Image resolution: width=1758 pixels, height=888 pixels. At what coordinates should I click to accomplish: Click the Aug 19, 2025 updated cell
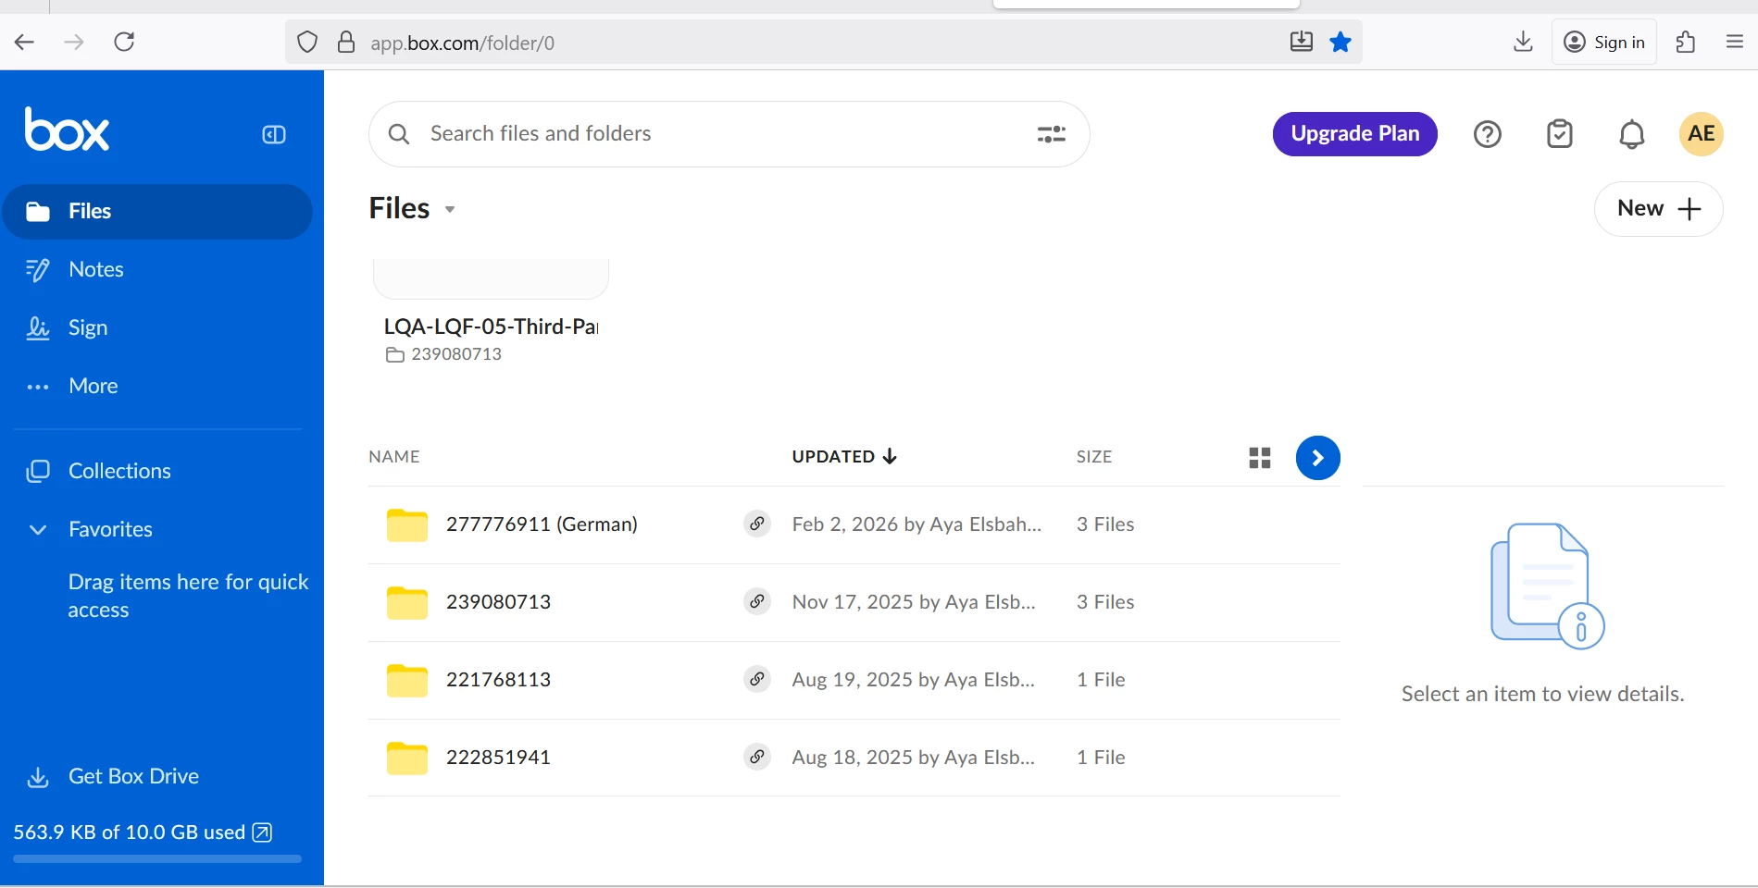[x=914, y=680]
